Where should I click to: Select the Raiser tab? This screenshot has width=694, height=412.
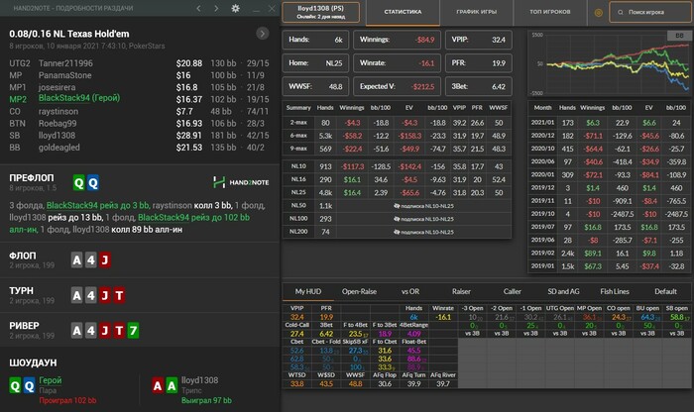[461, 291]
